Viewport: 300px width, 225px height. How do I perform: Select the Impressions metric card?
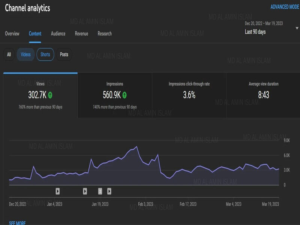pyautogui.click(x=115, y=95)
